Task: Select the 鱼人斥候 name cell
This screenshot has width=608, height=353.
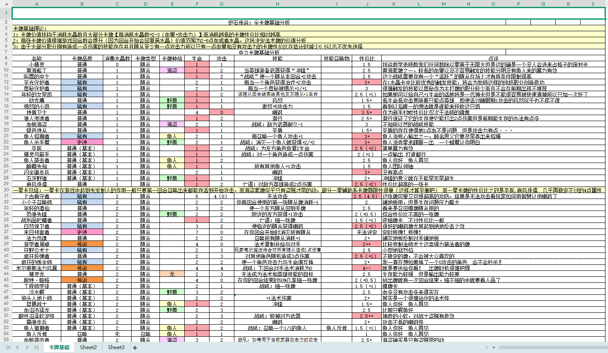Action: pos(37,334)
